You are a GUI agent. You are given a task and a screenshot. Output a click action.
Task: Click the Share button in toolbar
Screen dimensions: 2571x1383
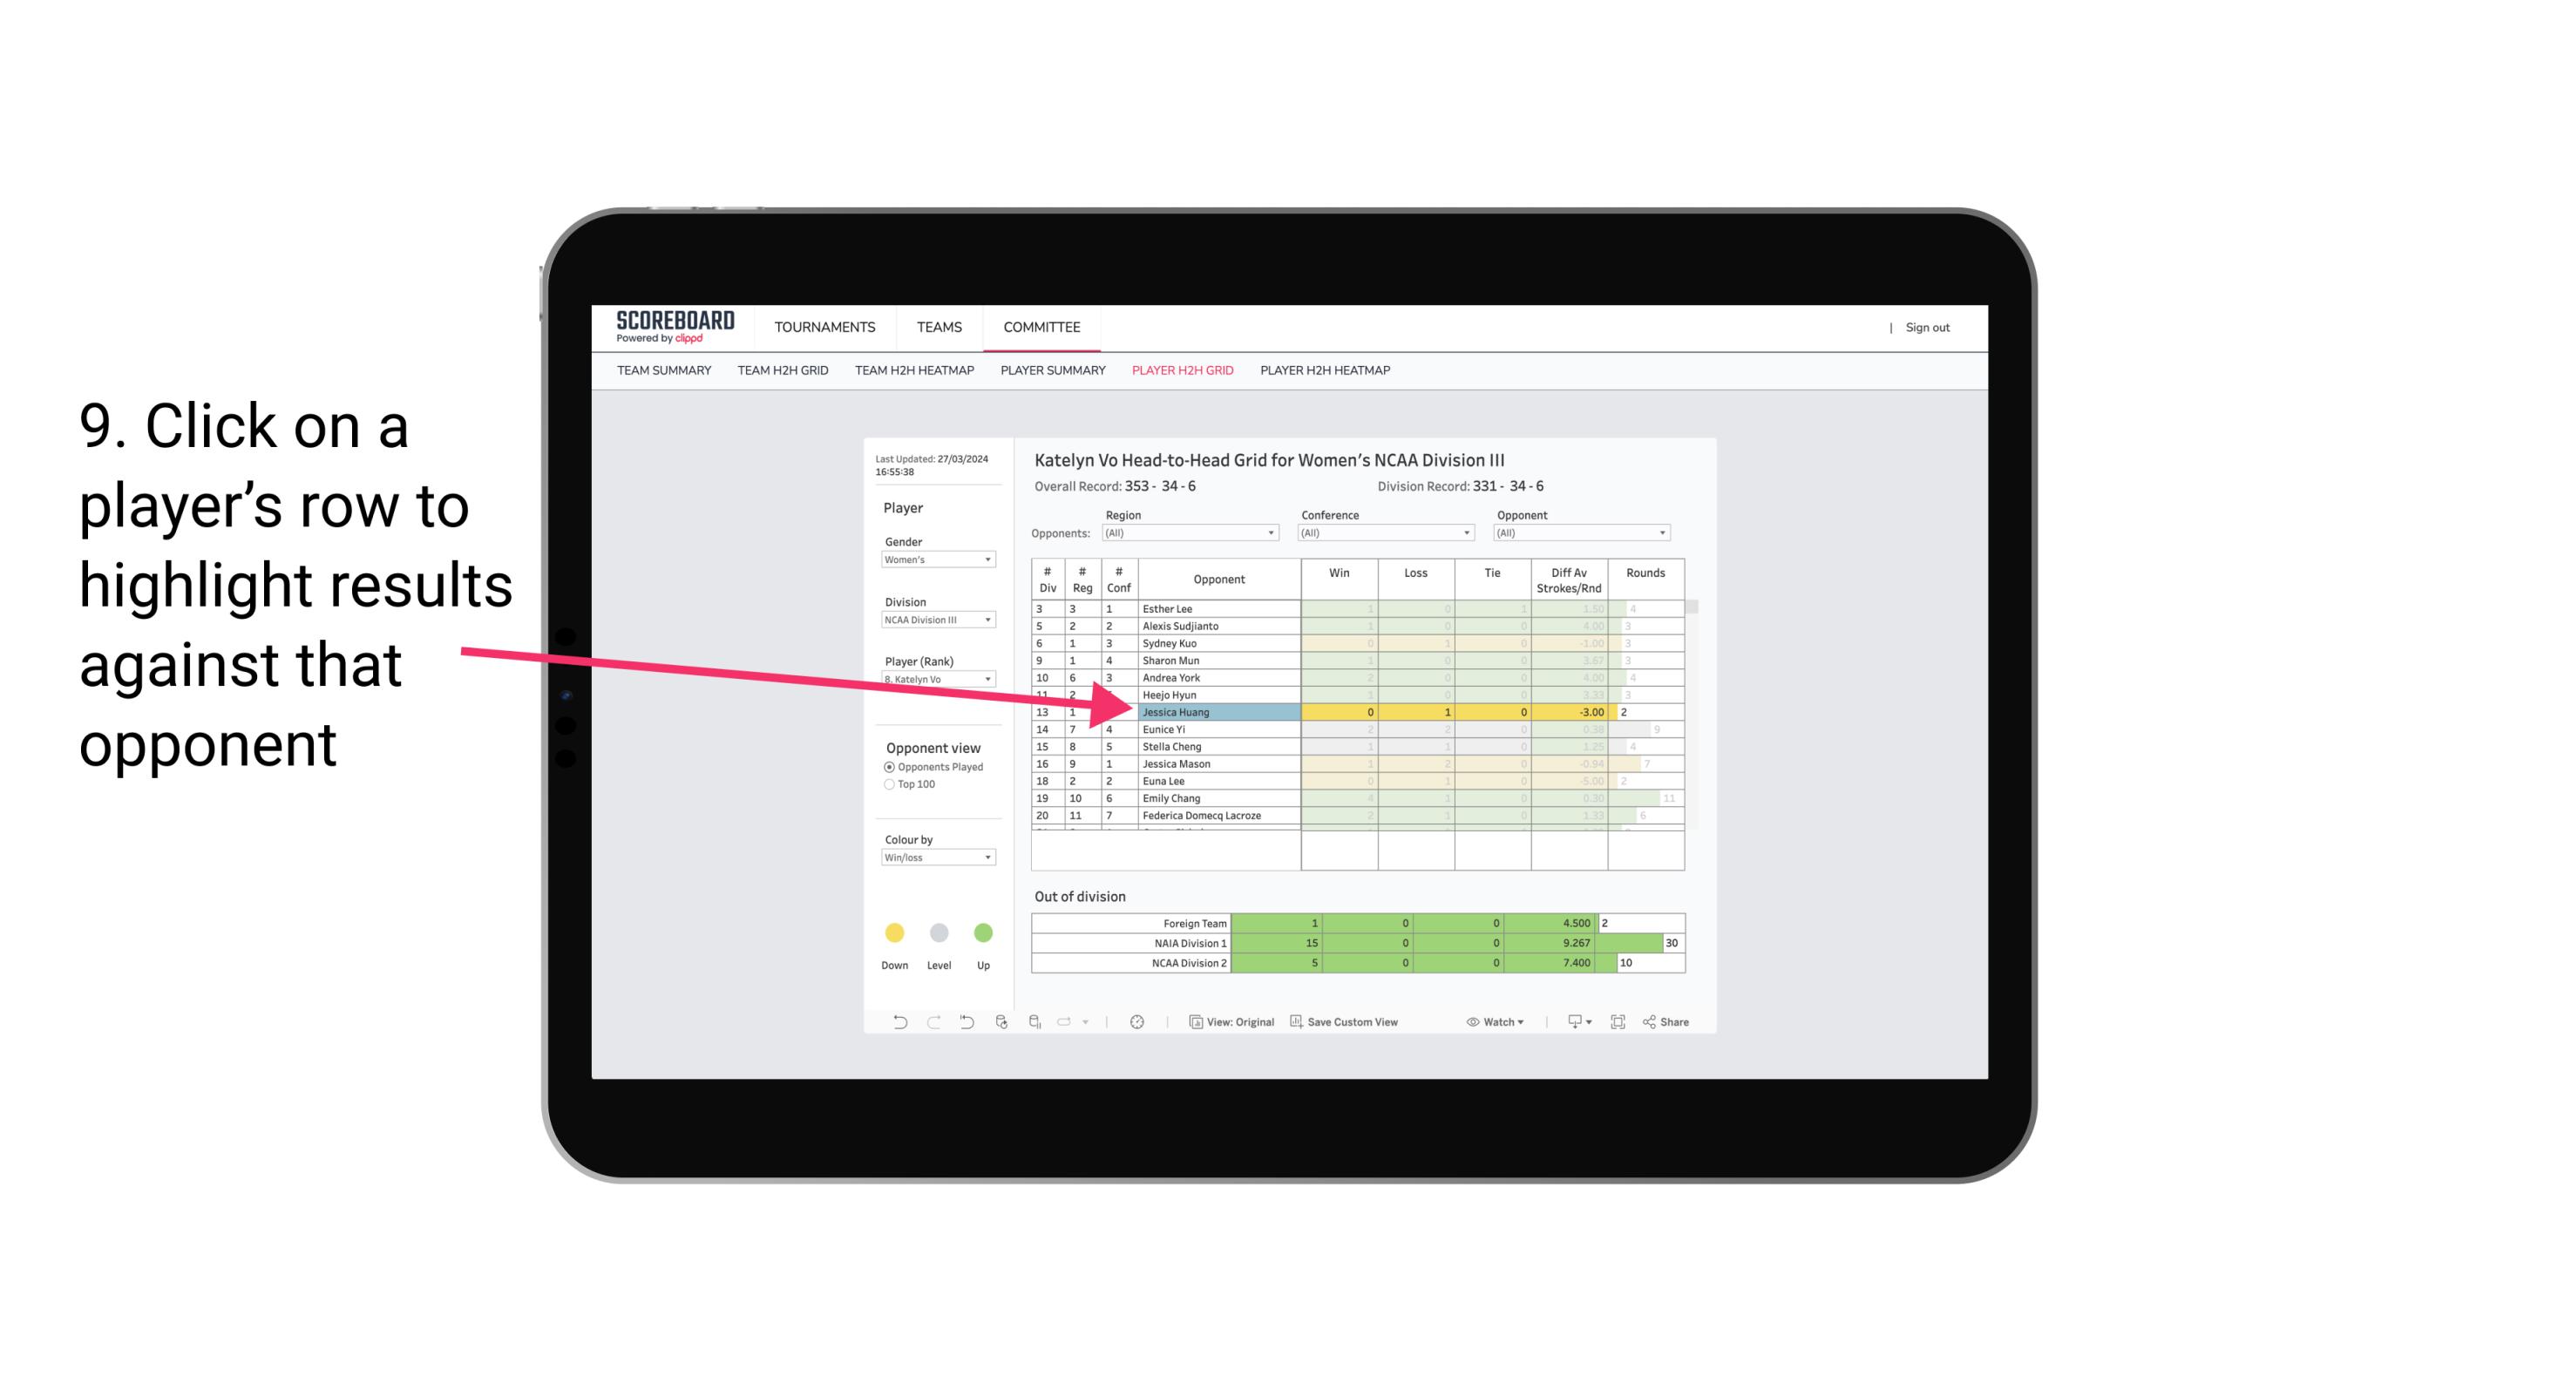(x=1675, y=1024)
